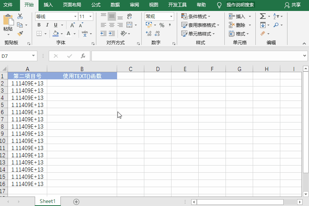Align text left
The image size is (309, 206).
104,25
